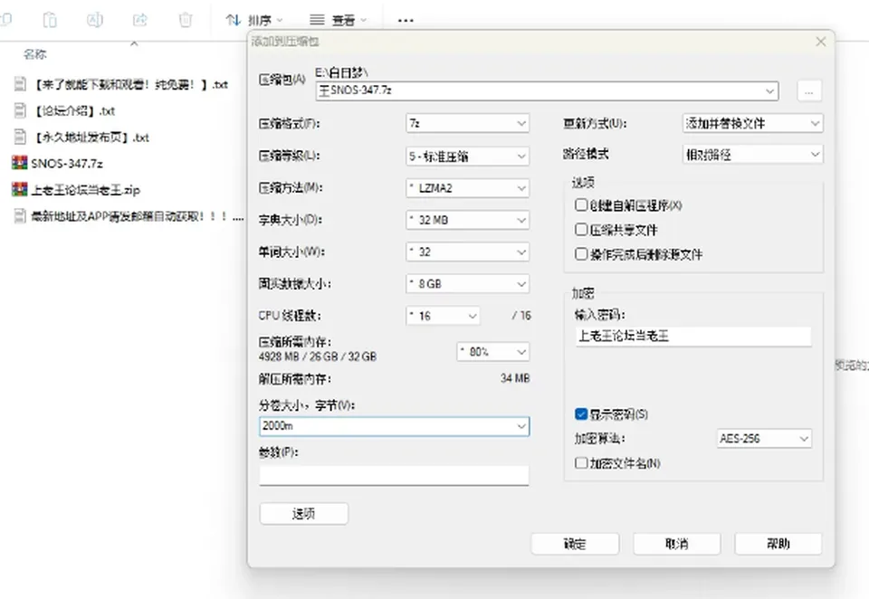This screenshot has width=869, height=599.
Task: Open the 查看 view menu in Explorer
Action: pos(338,21)
